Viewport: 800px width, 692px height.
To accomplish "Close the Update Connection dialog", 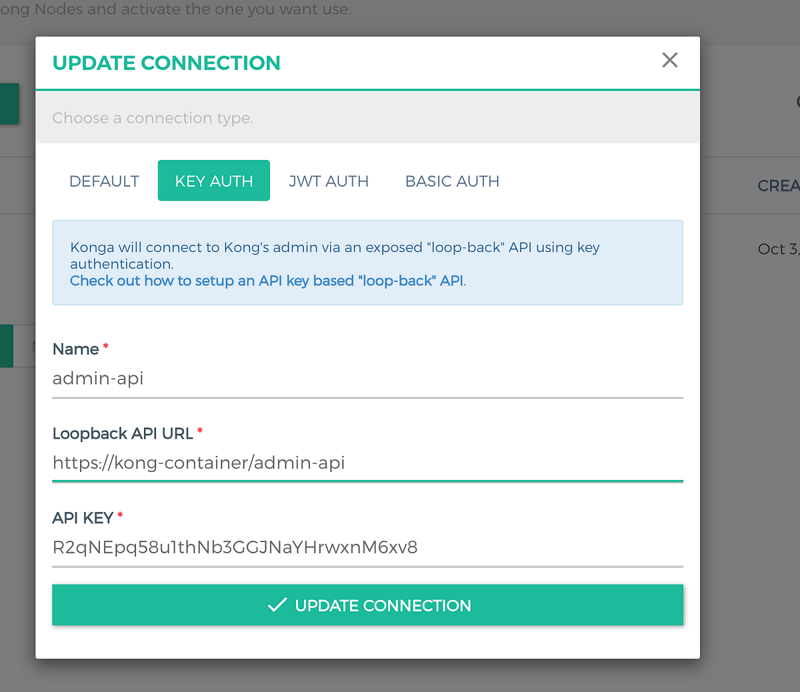I will point(669,60).
